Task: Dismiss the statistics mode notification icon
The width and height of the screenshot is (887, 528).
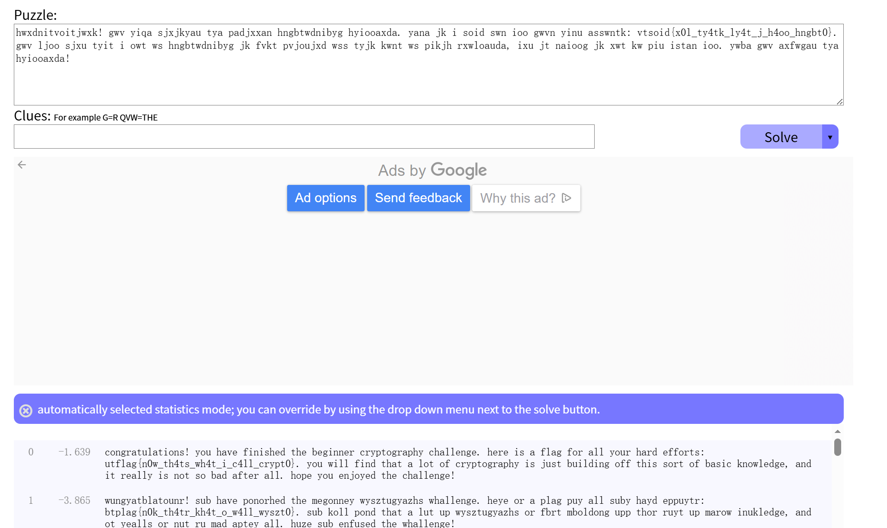Action: tap(26, 410)
